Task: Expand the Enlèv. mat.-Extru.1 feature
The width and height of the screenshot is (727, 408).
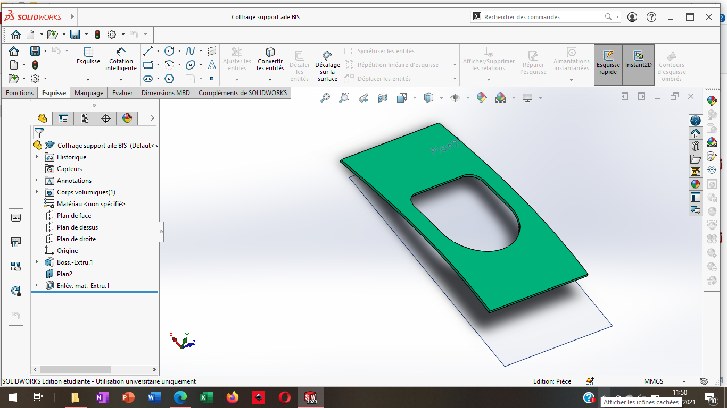Action: click(x=37, y=286)
